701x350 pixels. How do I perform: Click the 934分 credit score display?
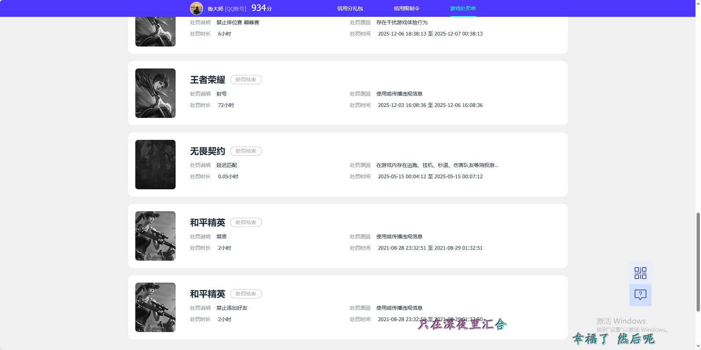(x=261, y=8)
